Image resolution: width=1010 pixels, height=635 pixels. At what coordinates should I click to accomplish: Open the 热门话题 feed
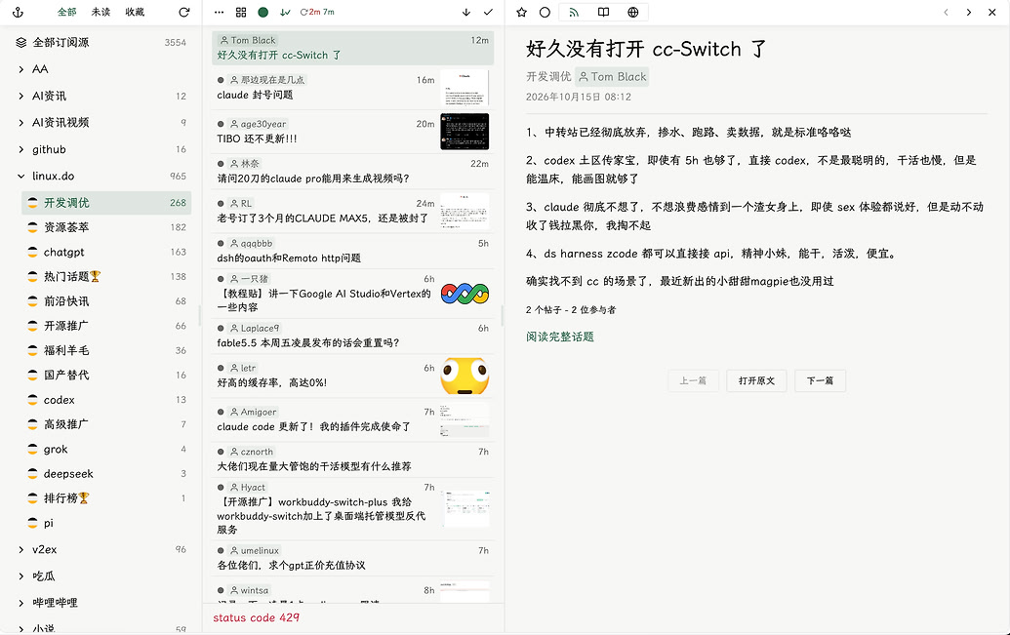[x=106, y=276]
